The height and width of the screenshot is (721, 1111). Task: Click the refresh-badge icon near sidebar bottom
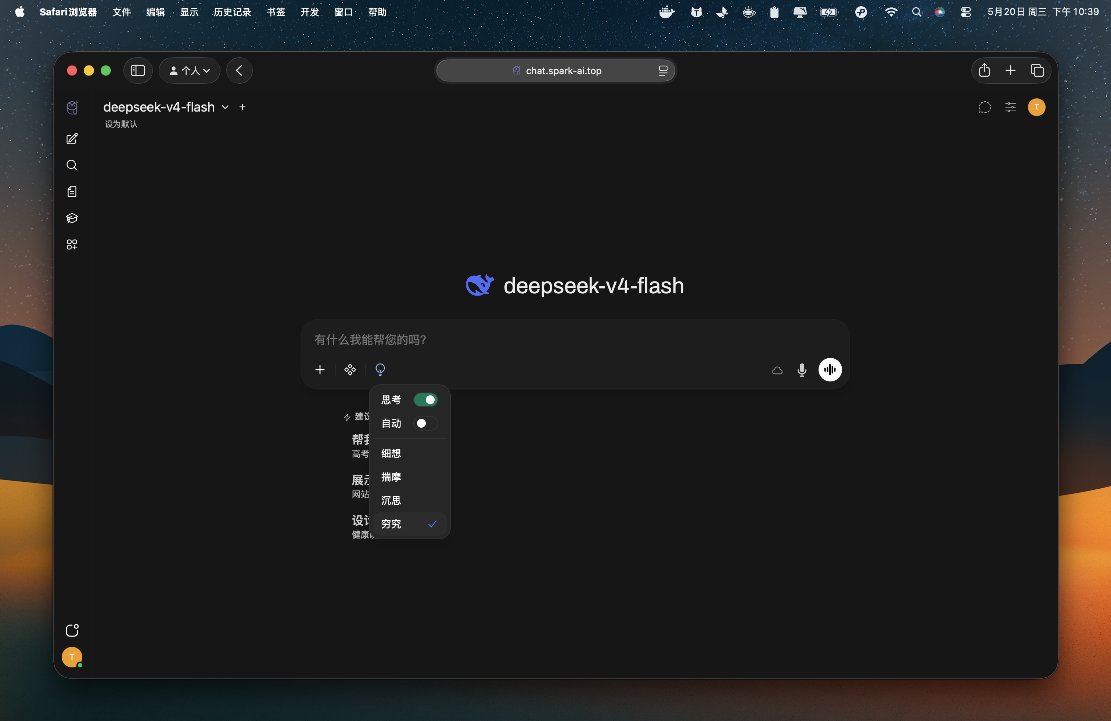72,630
